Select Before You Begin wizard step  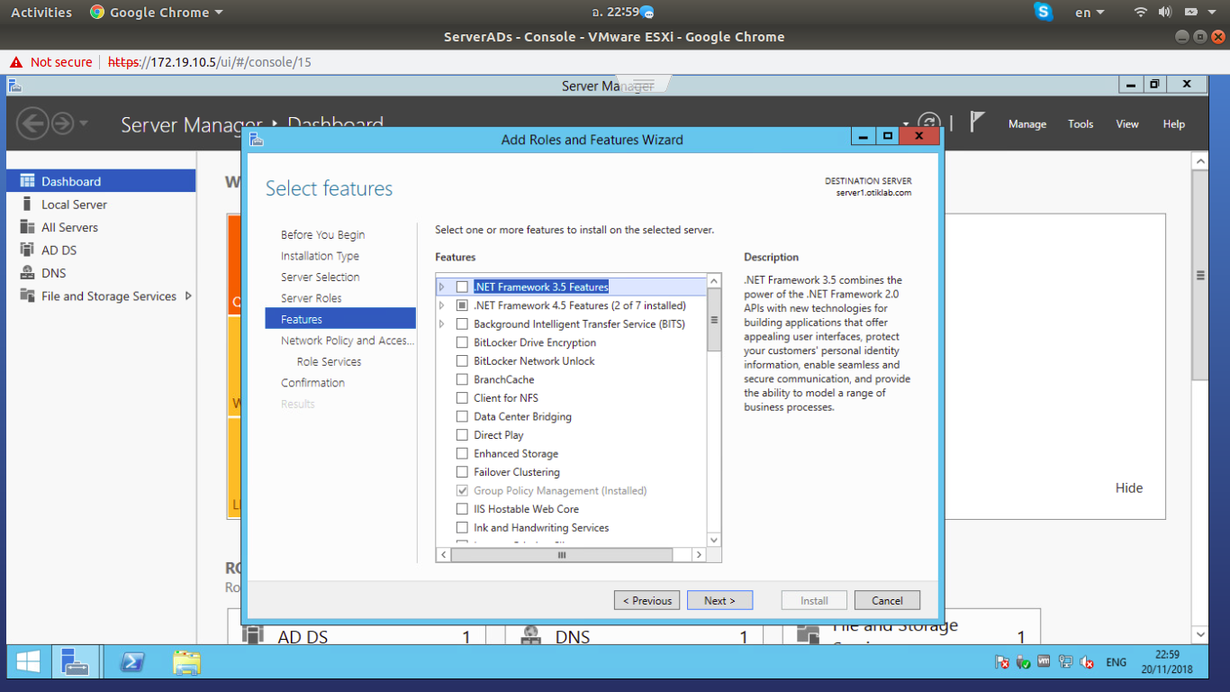click(322, 234)
